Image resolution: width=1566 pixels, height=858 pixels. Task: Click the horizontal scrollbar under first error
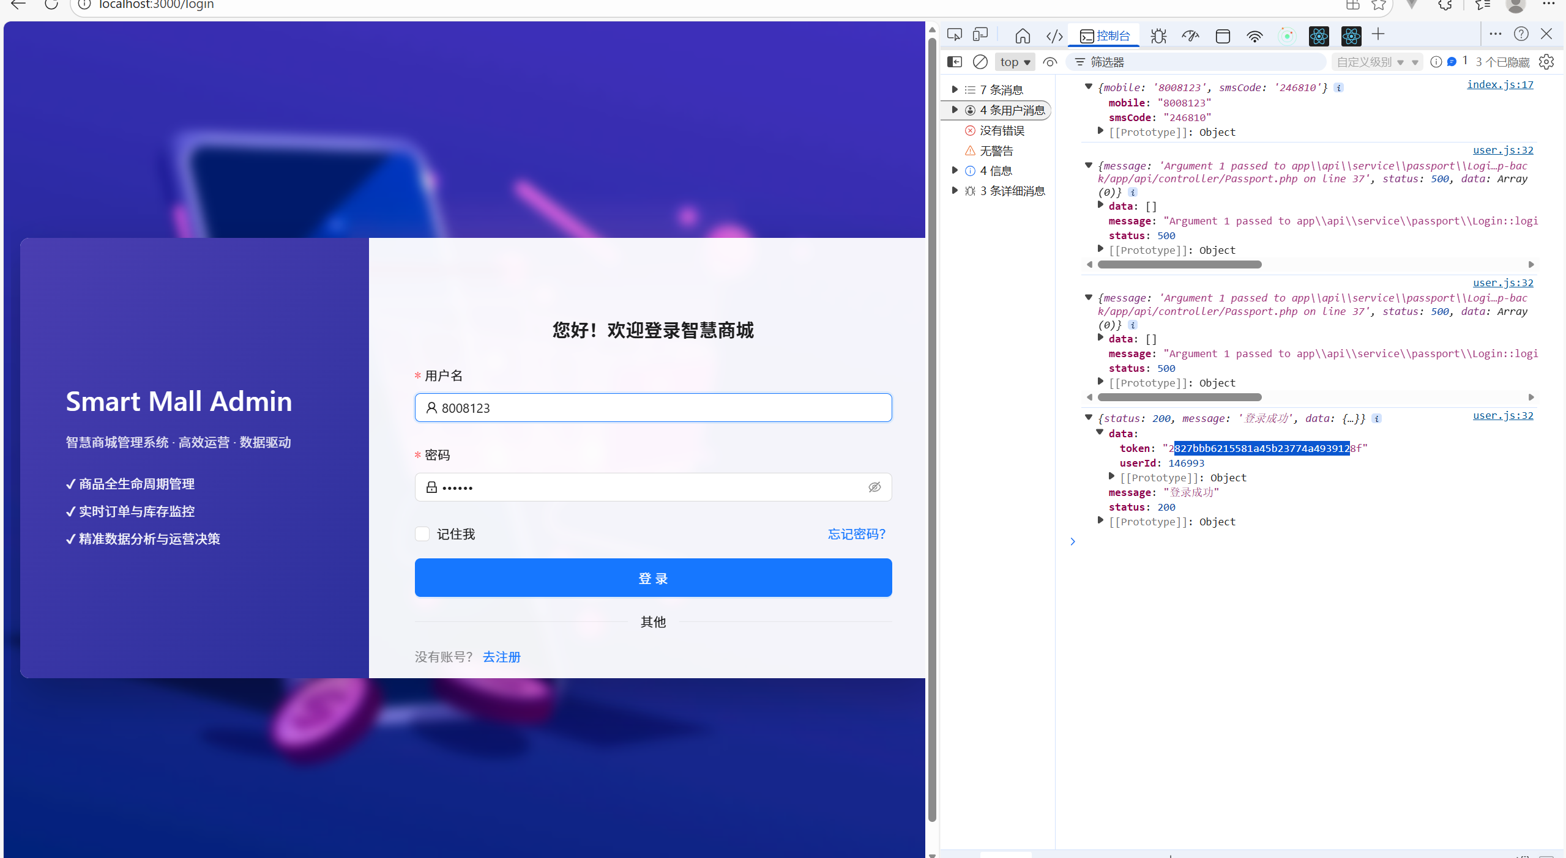click(x=1179, y=264)
